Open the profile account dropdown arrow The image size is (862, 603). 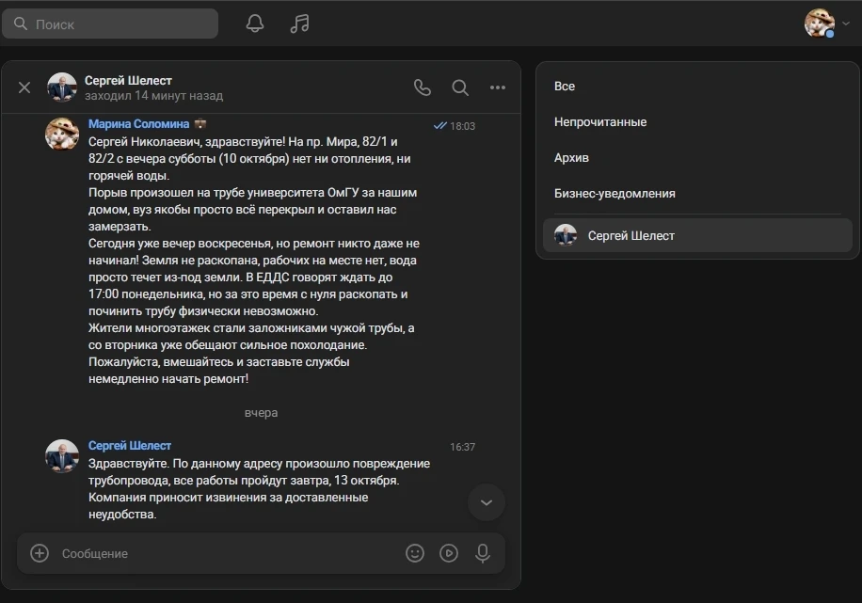[846, 24]
